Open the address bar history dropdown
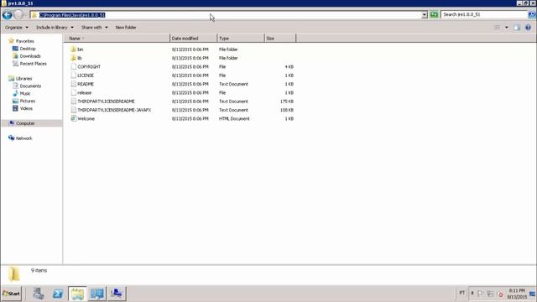537x302 pixels. (x=425, y=15)
